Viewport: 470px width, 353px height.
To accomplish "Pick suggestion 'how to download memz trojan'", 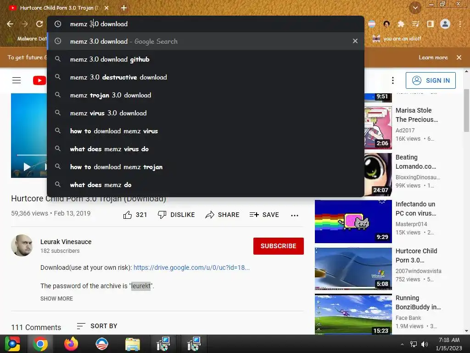I will (206, 167).
